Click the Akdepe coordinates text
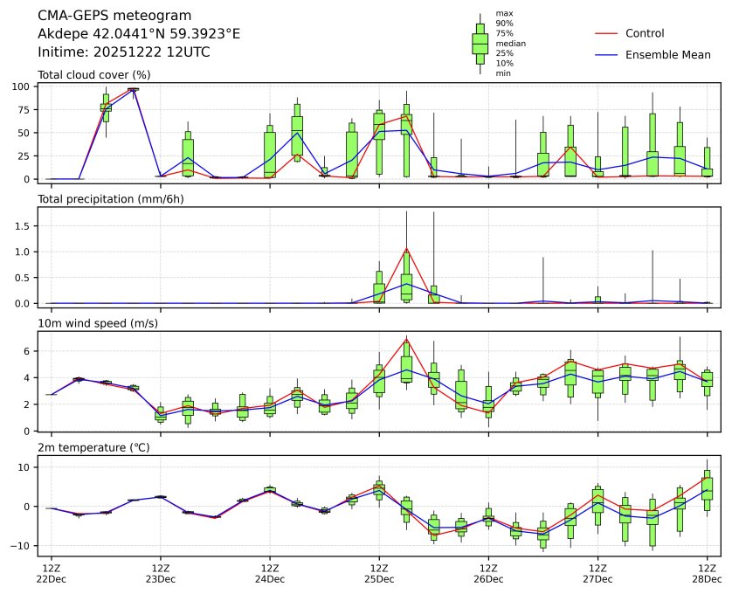The image size is (732, 594). [x=139, y=34]
